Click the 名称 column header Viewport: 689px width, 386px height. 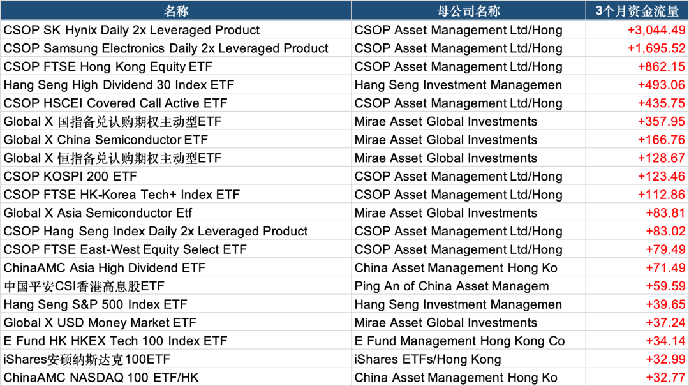[x=176, y=11]
